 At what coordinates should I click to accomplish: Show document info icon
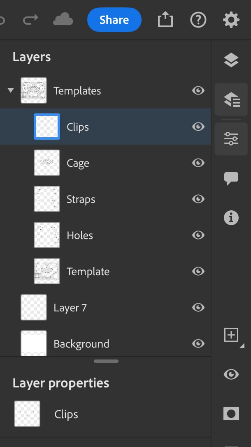pos(231,218)
